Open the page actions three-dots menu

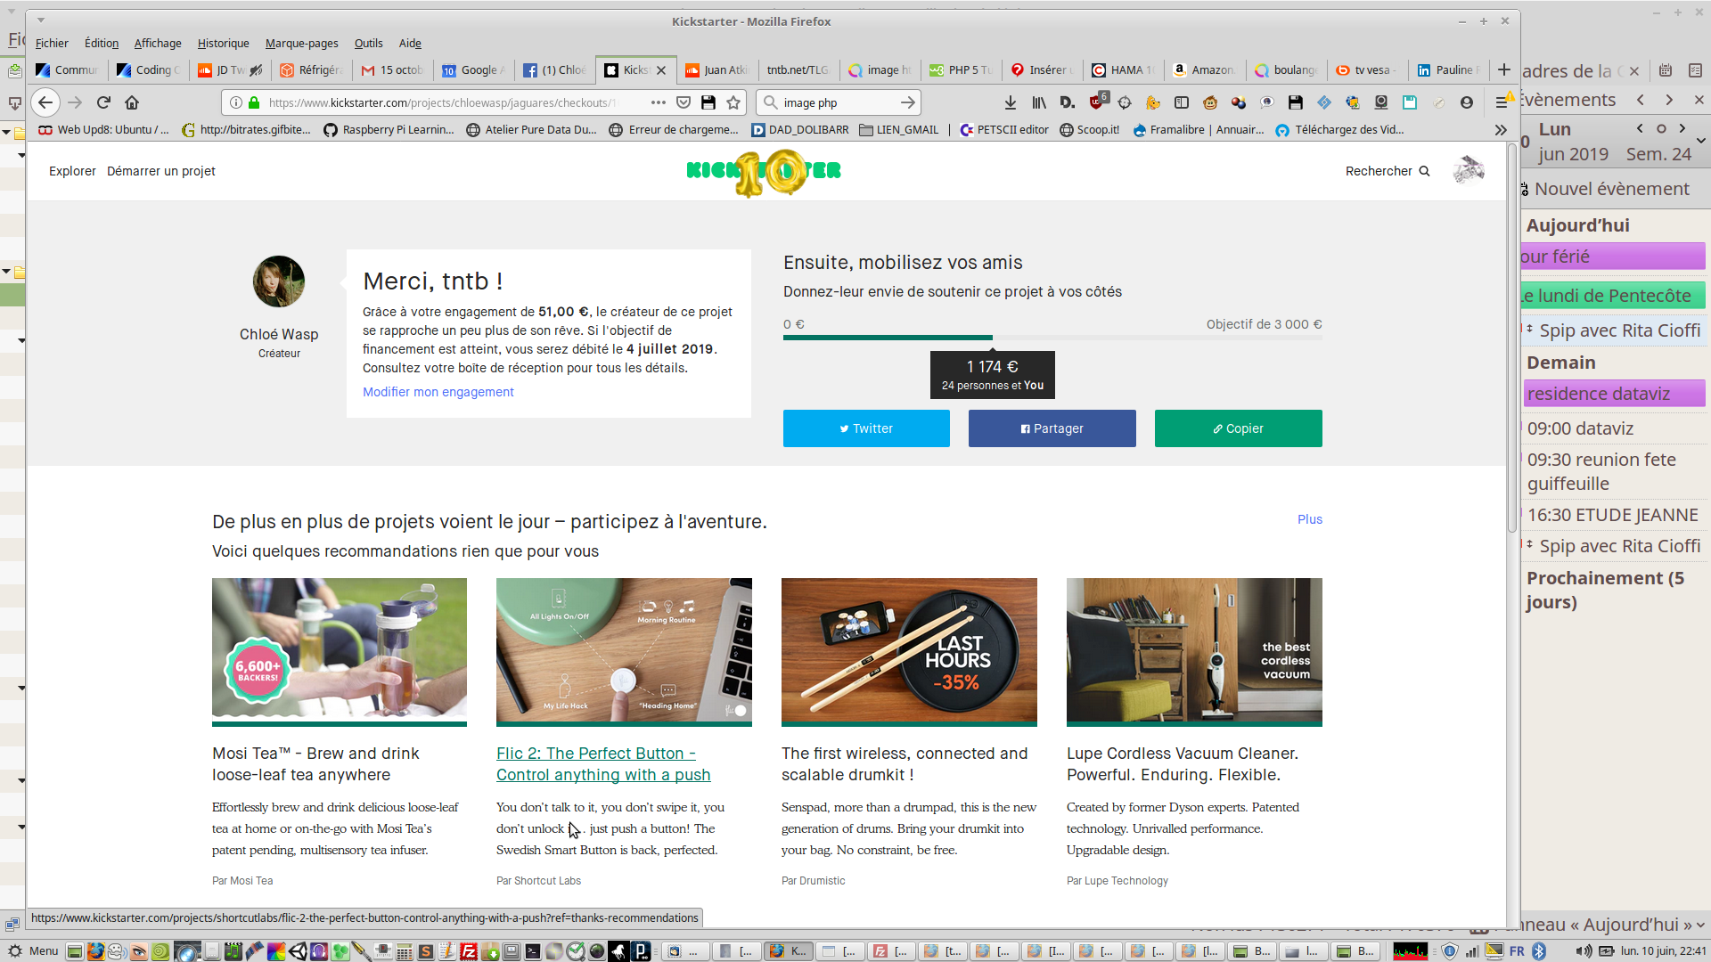[x=658, y=102]
